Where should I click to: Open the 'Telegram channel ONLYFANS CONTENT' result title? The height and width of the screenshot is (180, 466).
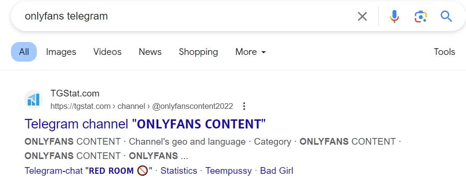click(x=145, y=124)
